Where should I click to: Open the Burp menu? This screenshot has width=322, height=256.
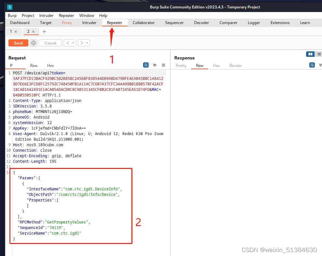click(12, 15)
